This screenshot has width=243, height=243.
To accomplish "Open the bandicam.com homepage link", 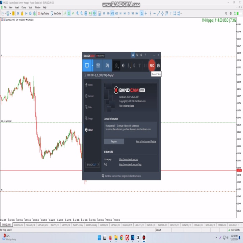I will pos(129,159).
